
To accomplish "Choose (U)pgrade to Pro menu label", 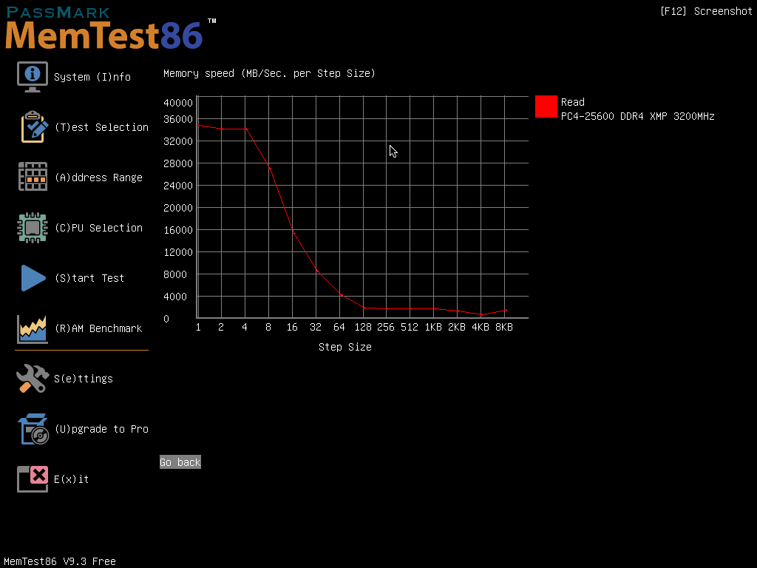I will click(101, 429).
